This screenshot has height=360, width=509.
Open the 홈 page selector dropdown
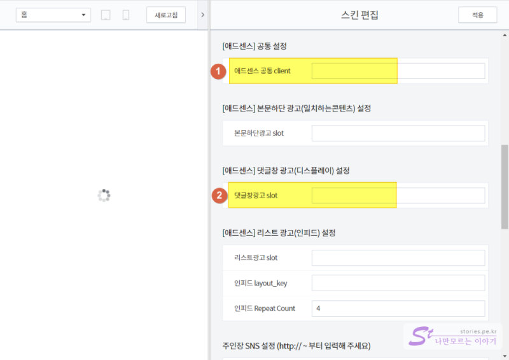53,15
